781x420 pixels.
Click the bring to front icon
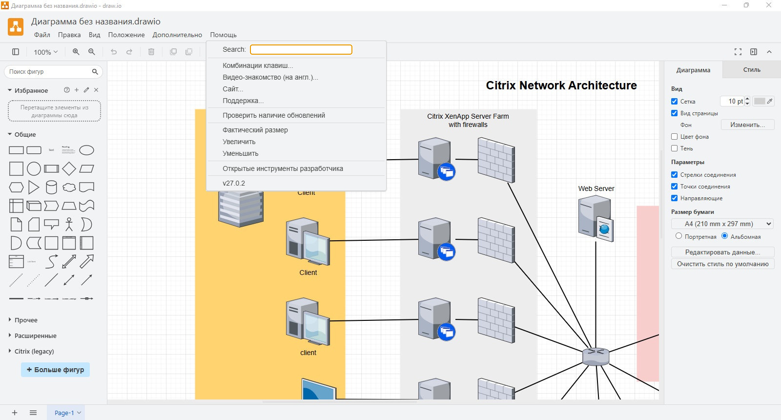[x=173, y=52]
